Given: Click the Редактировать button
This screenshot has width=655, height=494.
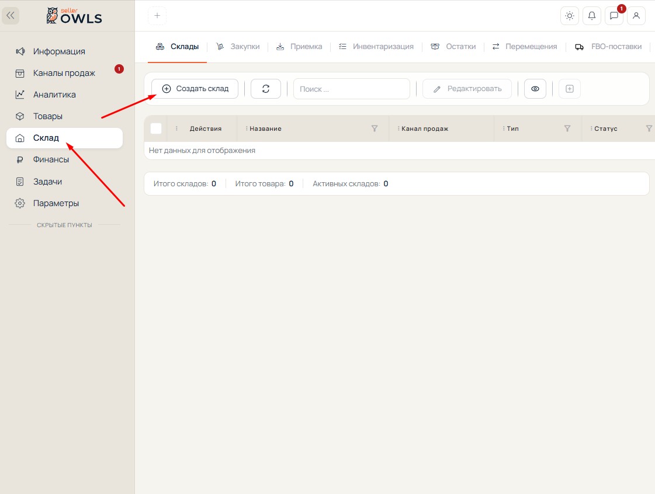Looking at the screenshot, I should pyautogui.click(x=467, y=89).
